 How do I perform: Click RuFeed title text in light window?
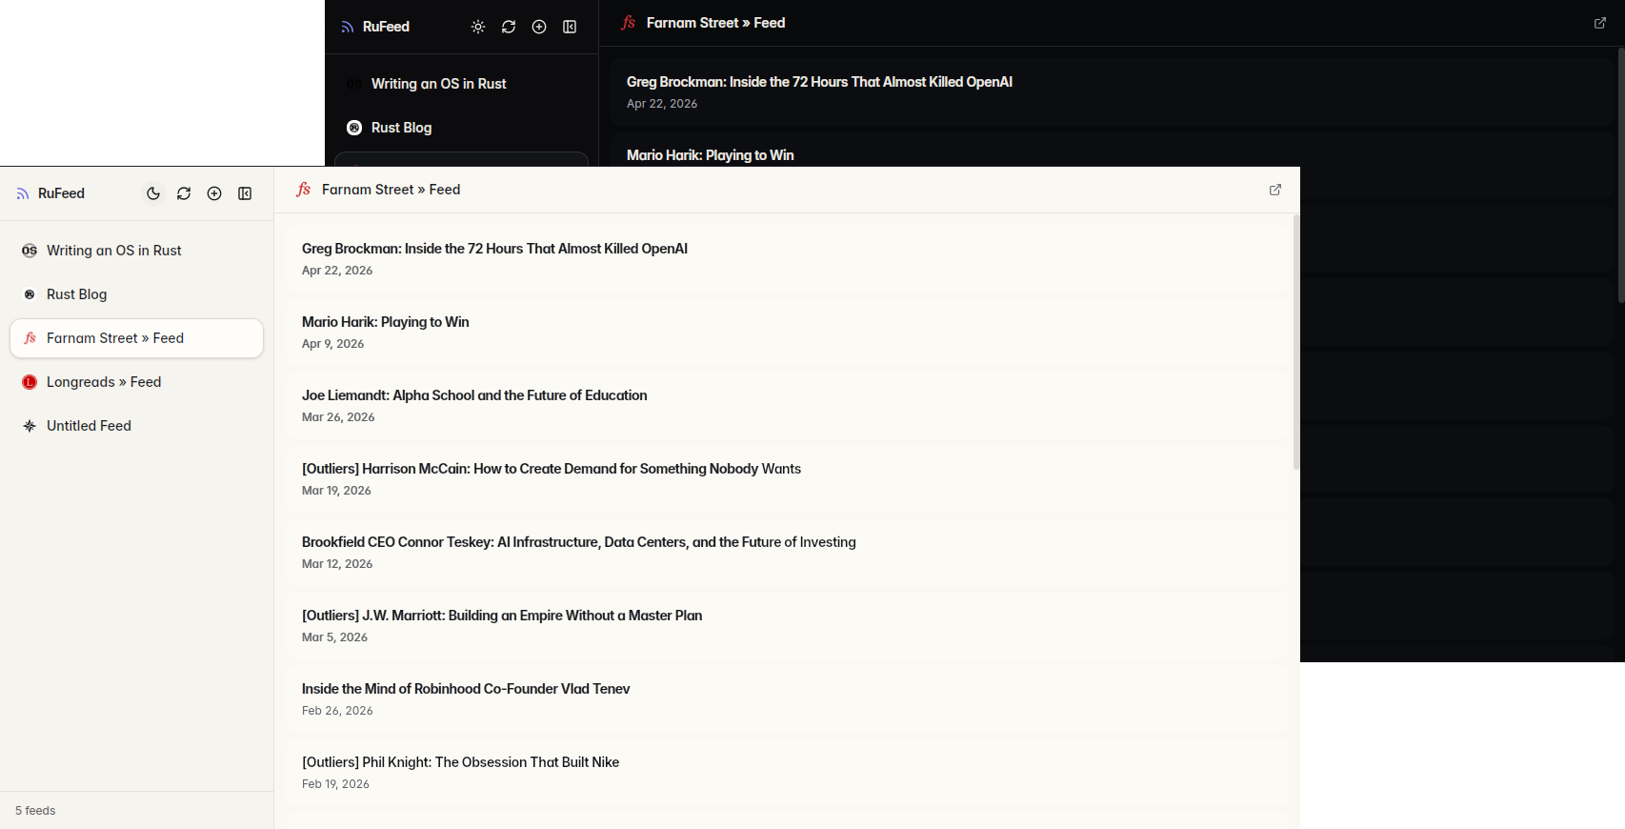[x=61, y=193]
